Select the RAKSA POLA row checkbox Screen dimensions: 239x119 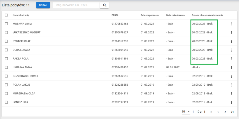pos(6,59)
